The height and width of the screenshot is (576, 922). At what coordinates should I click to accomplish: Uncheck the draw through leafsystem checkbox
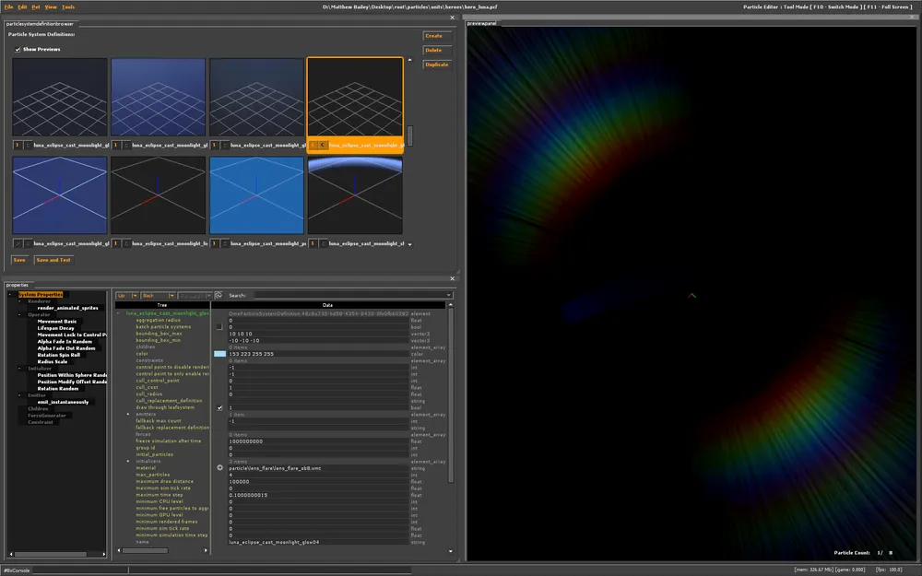(219, 407)
